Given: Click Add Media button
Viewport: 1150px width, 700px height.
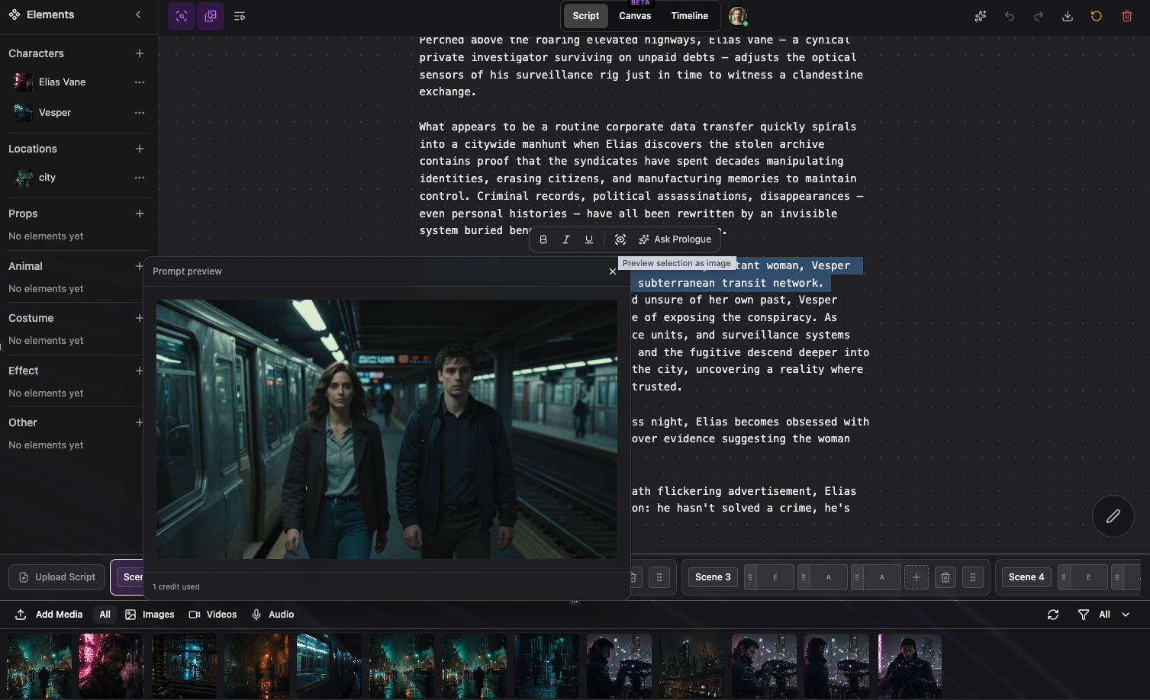Looking at the screenshot, I should [x=49, y=615].
